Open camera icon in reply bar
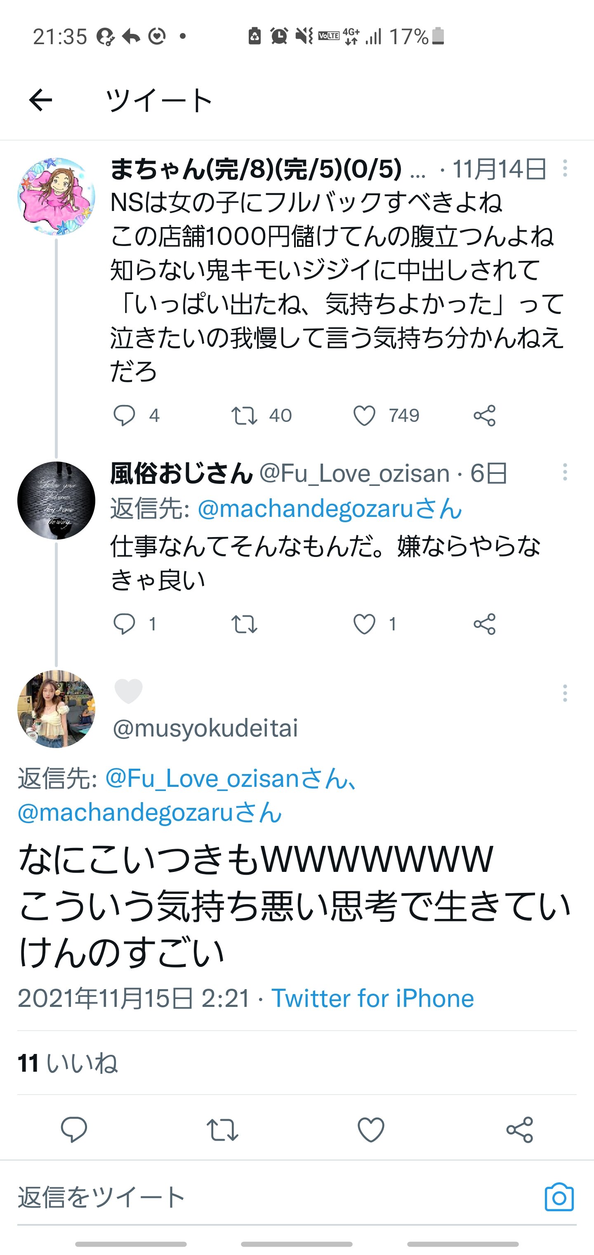594x1255 pixels. click(559, 1198)
